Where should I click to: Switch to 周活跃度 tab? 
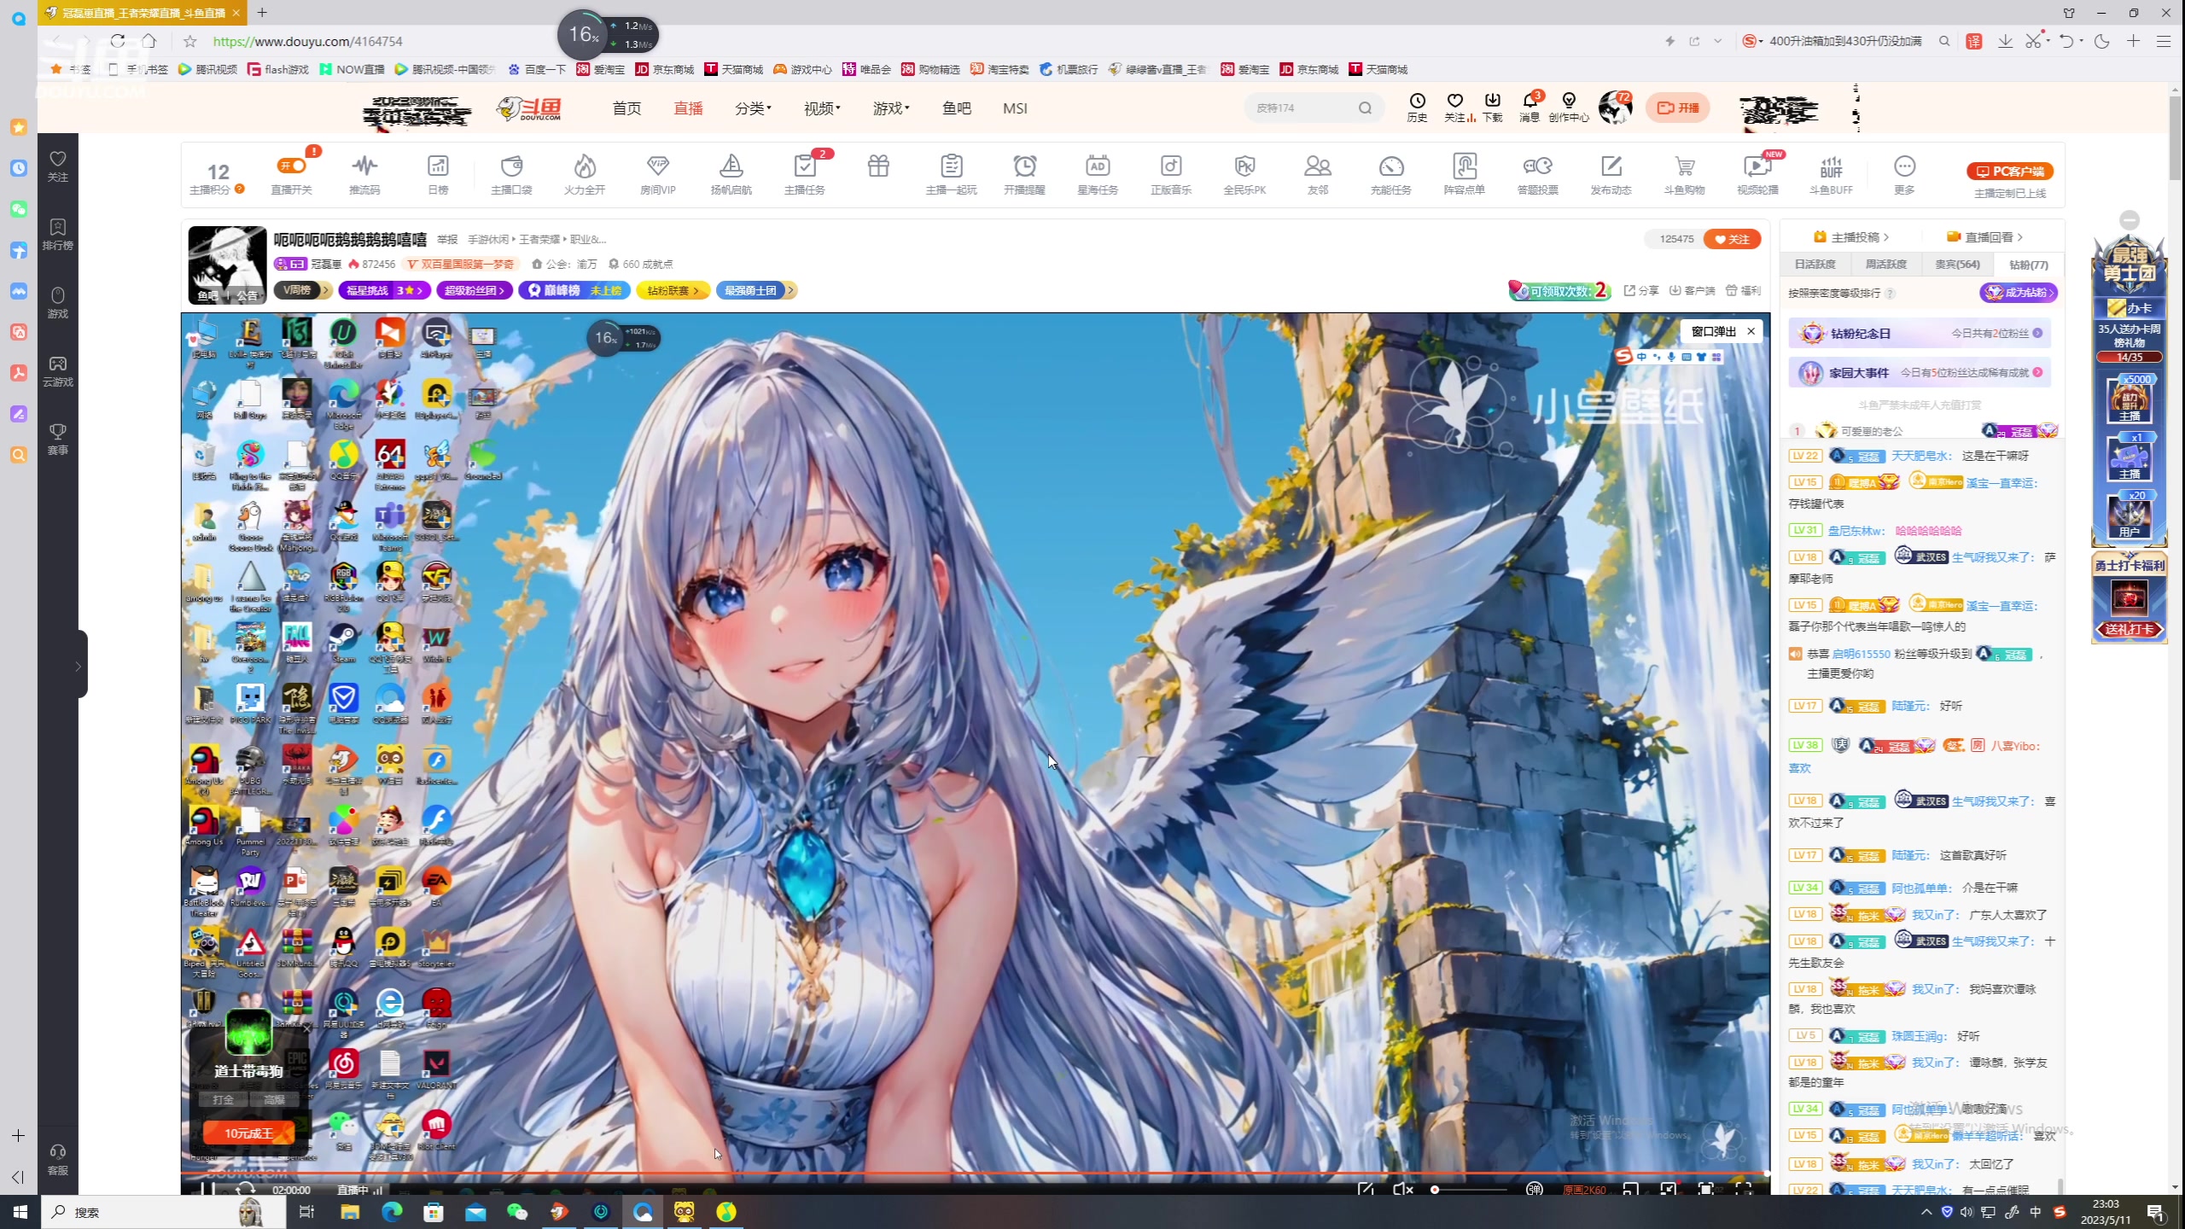1885,265
